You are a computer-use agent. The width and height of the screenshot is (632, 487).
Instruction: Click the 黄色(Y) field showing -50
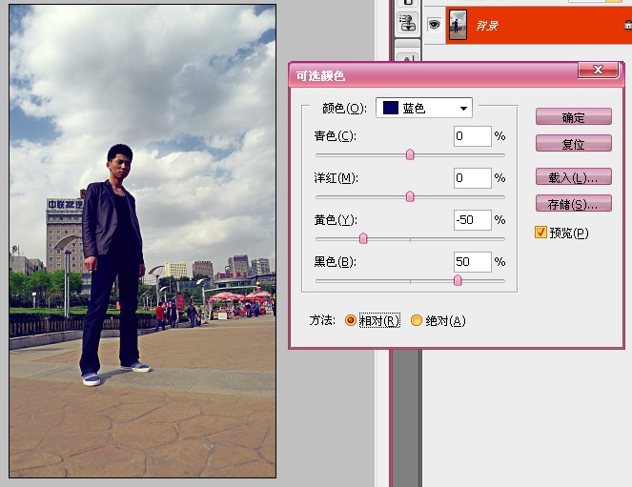(473, 220)
